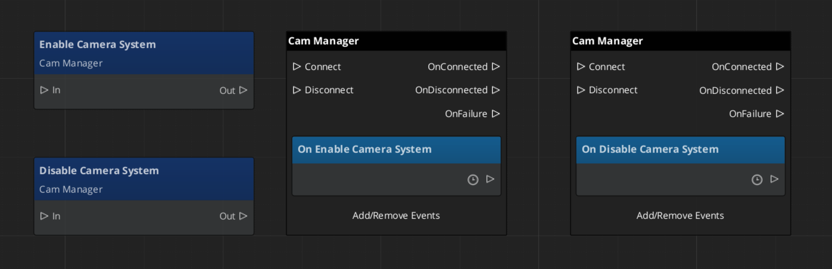Click output arrow of On Disable Camera System

[774, 179]
